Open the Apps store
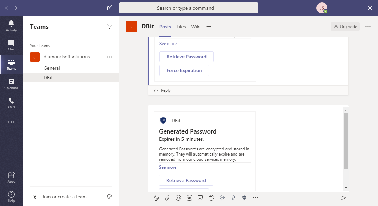This screenshot has height=206, width=378. coord(11,177)
